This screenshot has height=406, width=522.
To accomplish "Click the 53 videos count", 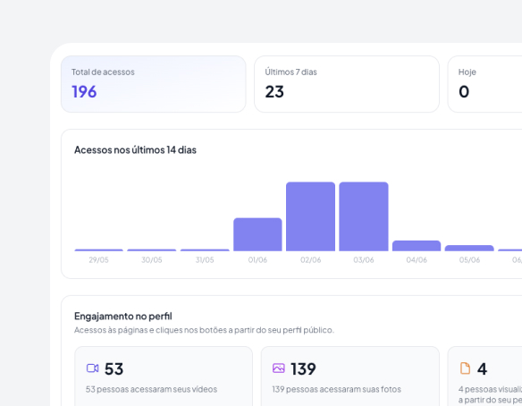I will (x=114, y=368).
